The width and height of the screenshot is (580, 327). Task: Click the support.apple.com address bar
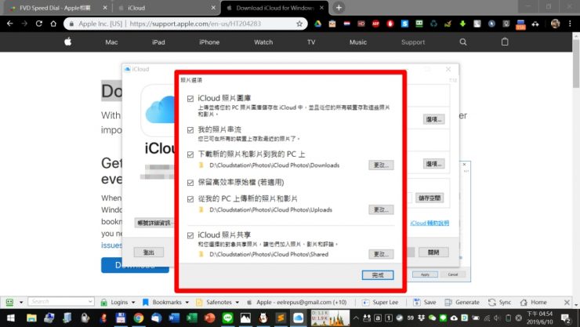pos(204,24)
